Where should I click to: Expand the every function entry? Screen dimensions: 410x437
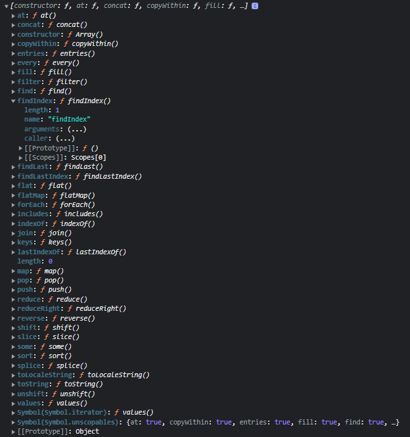[13, 63]
